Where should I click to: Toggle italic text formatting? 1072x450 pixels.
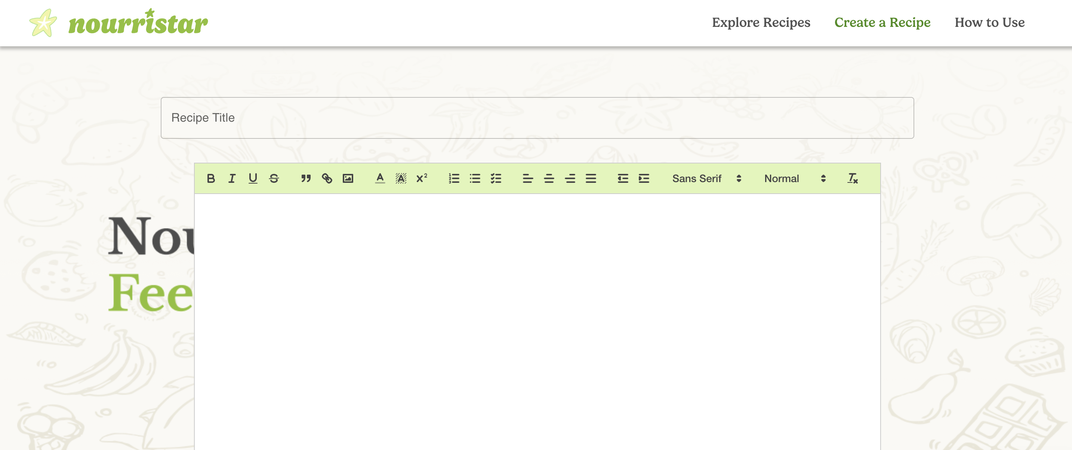tap(232, 179)
